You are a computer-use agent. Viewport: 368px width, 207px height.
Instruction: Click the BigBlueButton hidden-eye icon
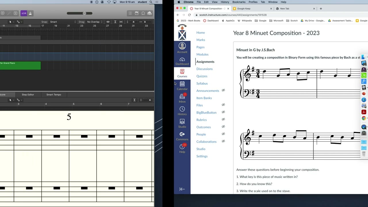click(x=223, y=112)
